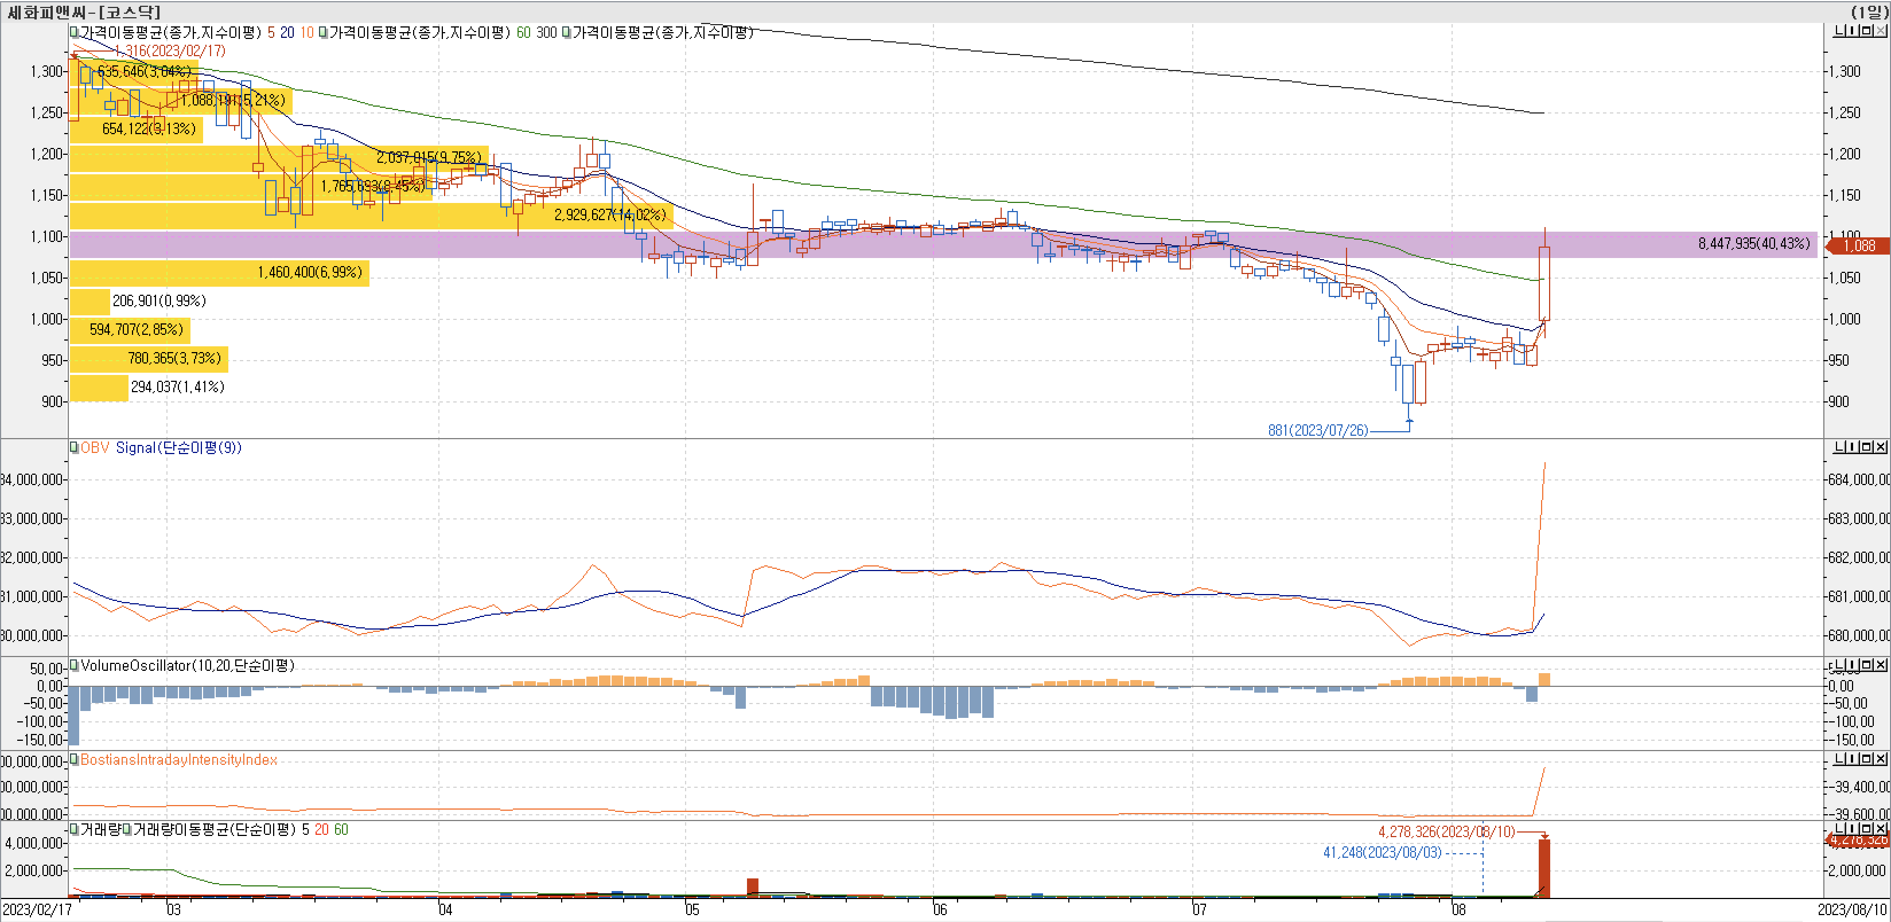Click the red 1,088 current price tag
Viewport: 1891px width, 922px height.
[1858, 246]
